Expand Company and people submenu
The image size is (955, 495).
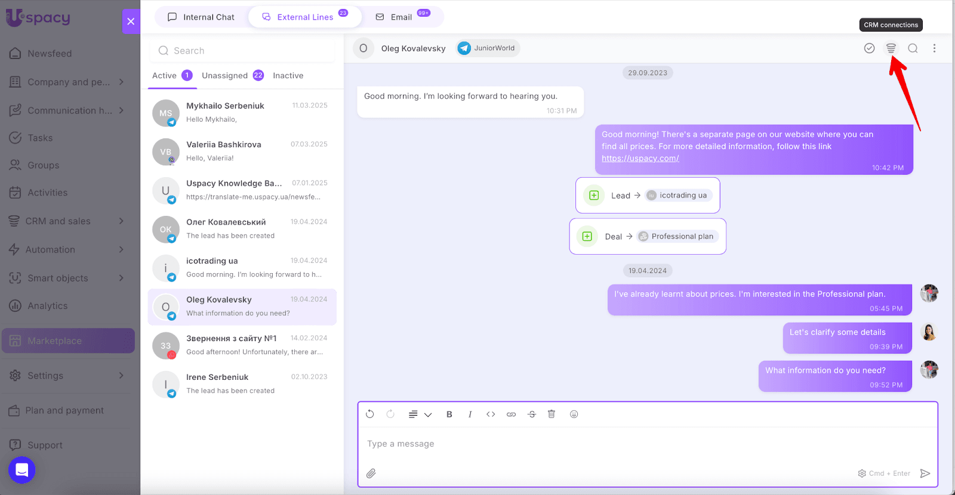coord(122,82)
